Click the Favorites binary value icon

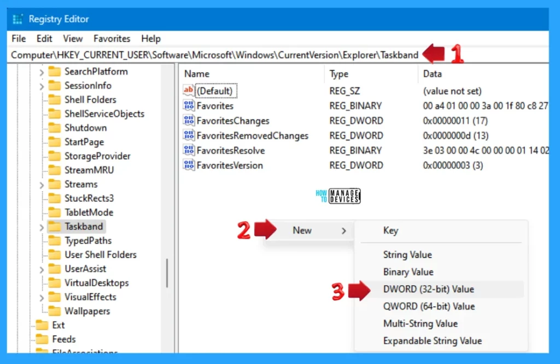[x=189, y=106]
